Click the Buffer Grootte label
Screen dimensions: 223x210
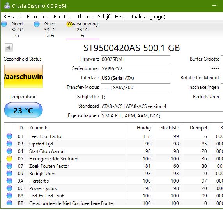point(205,59)
